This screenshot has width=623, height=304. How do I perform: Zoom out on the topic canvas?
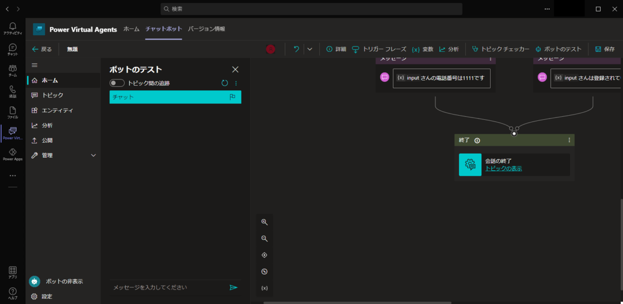pos(264,239)
